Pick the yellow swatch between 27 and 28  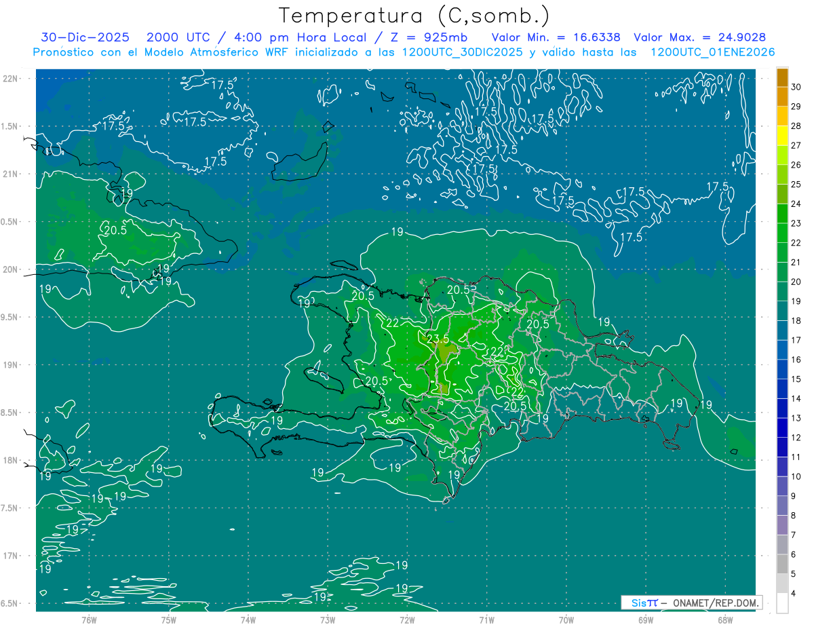(782, 135)
